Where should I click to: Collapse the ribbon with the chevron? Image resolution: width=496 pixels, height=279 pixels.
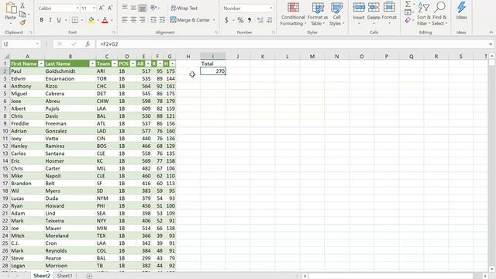tap(491, 33)
